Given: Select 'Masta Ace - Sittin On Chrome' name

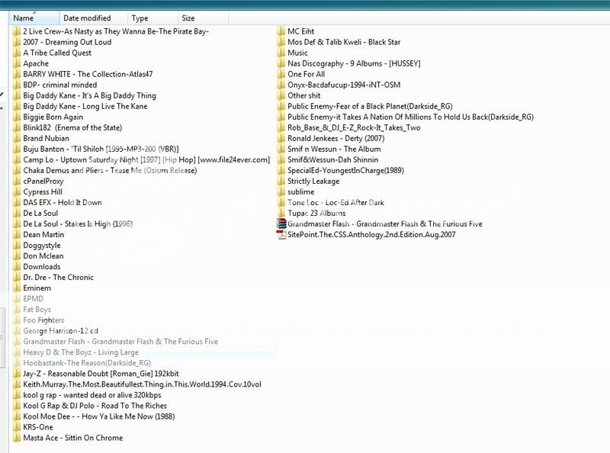Looking at the screenshot, I should (73, 438).
